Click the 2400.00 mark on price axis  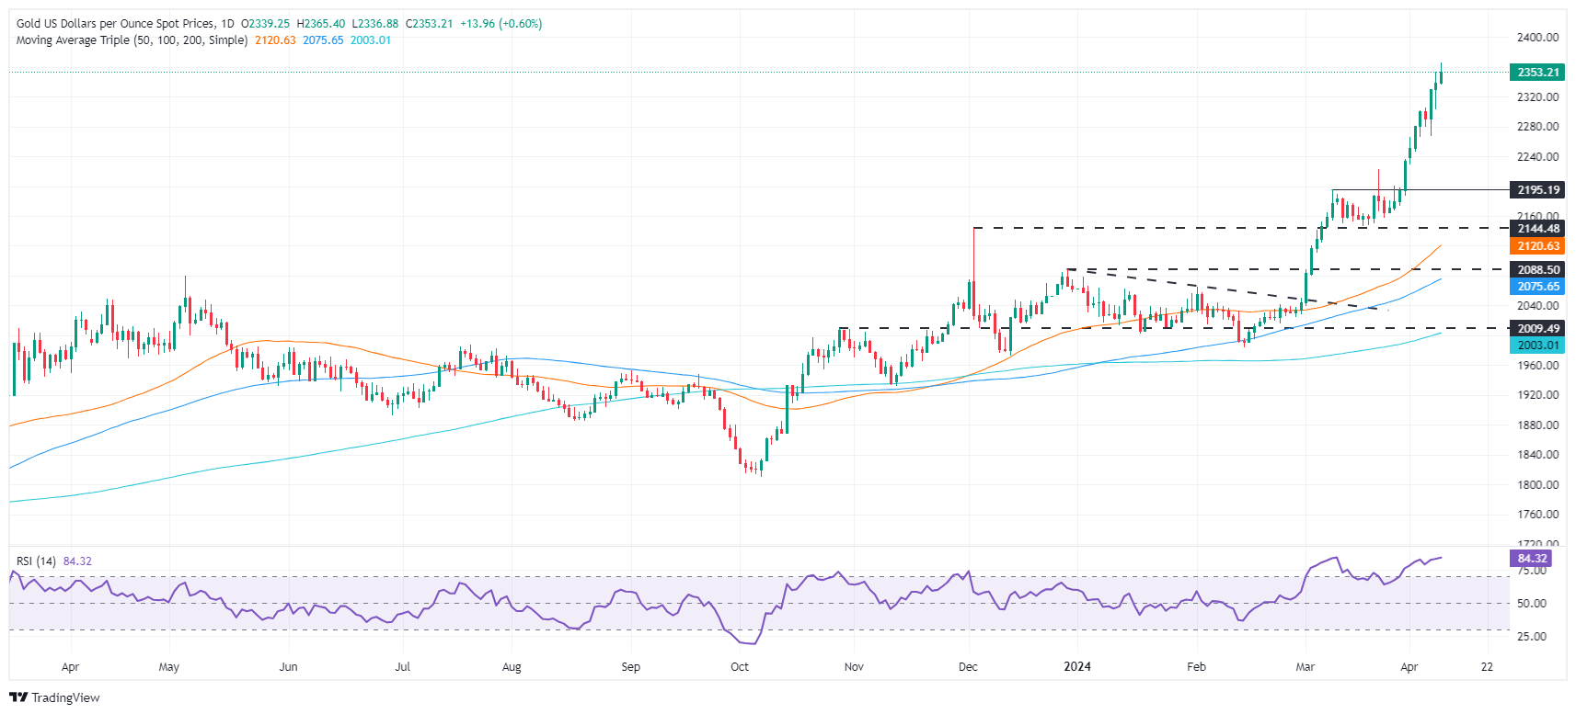click(1537, 38)
